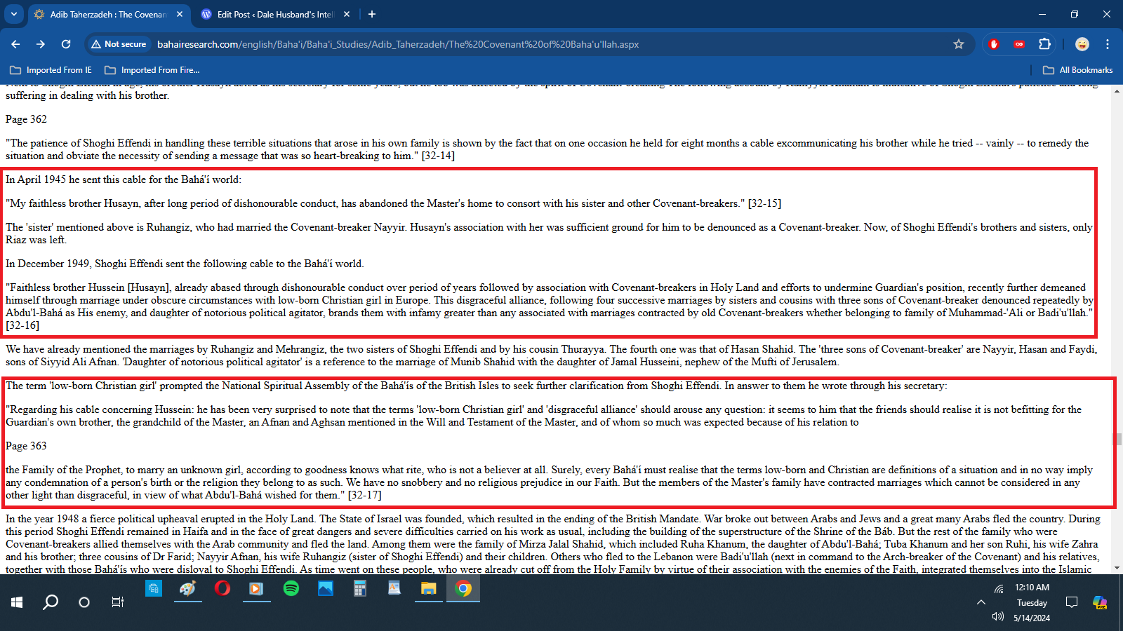Open the Chrome profile avatar
Image resolution: width=1123 pixels, height=631 pixels.
tap(1082, 44)
